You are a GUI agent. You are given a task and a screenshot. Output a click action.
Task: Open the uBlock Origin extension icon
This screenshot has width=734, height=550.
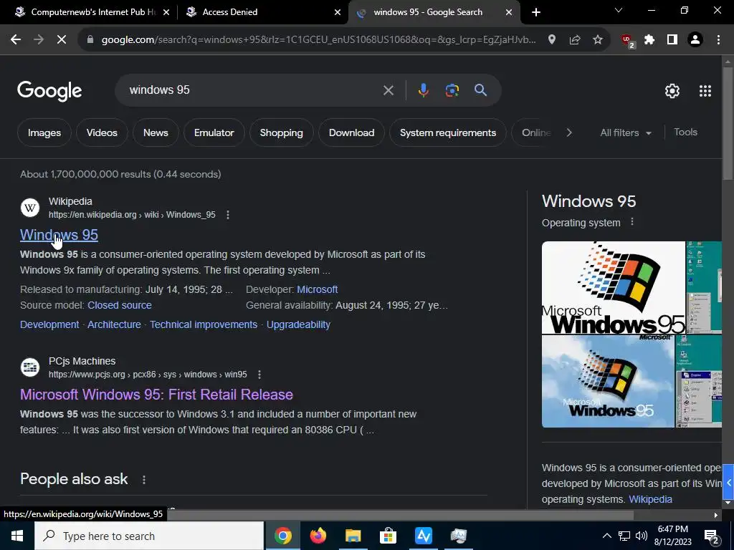click(627, 41)
